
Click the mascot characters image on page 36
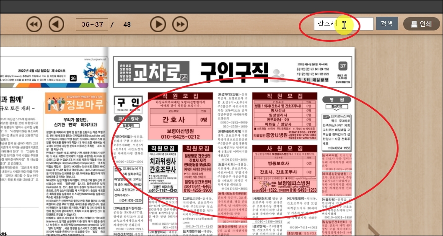(x=95, y=73)
